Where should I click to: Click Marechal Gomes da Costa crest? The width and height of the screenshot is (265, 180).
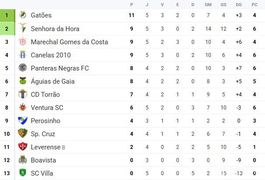pos(23,42)
